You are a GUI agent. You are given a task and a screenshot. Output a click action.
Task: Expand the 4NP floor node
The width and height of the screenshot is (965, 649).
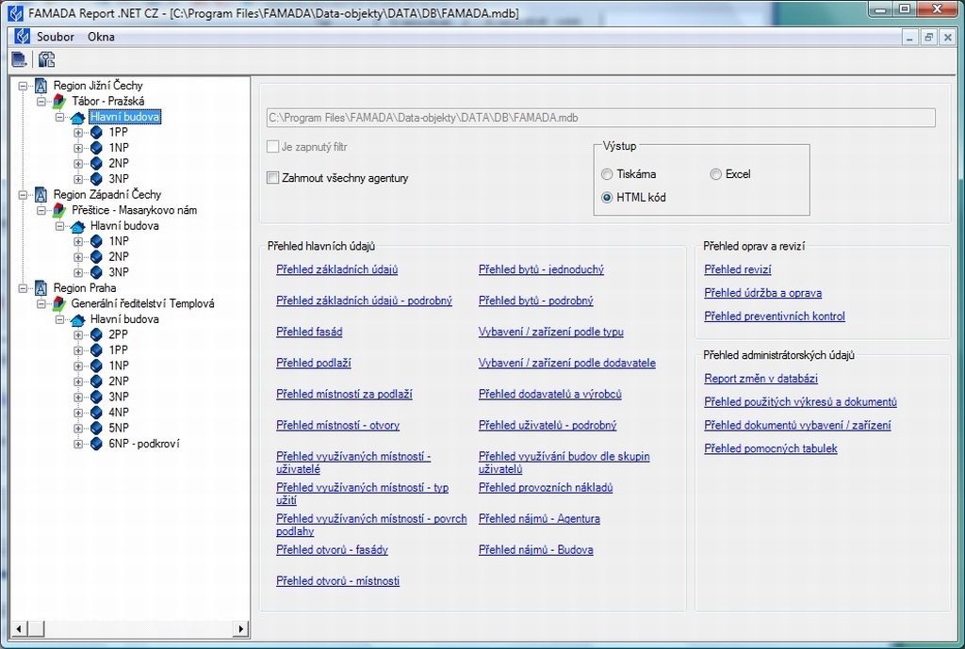78,413
